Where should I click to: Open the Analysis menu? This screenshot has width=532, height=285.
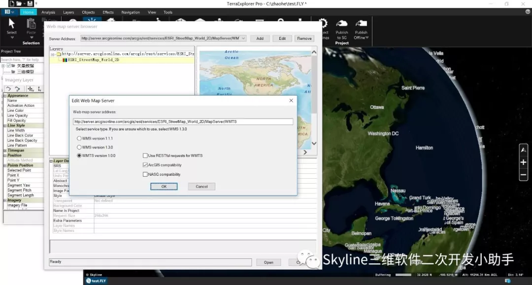pos(48,12)
